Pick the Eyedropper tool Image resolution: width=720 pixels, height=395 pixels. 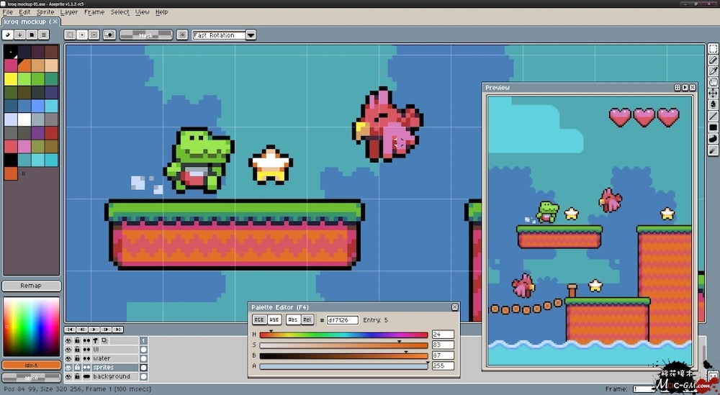(713, 71)
